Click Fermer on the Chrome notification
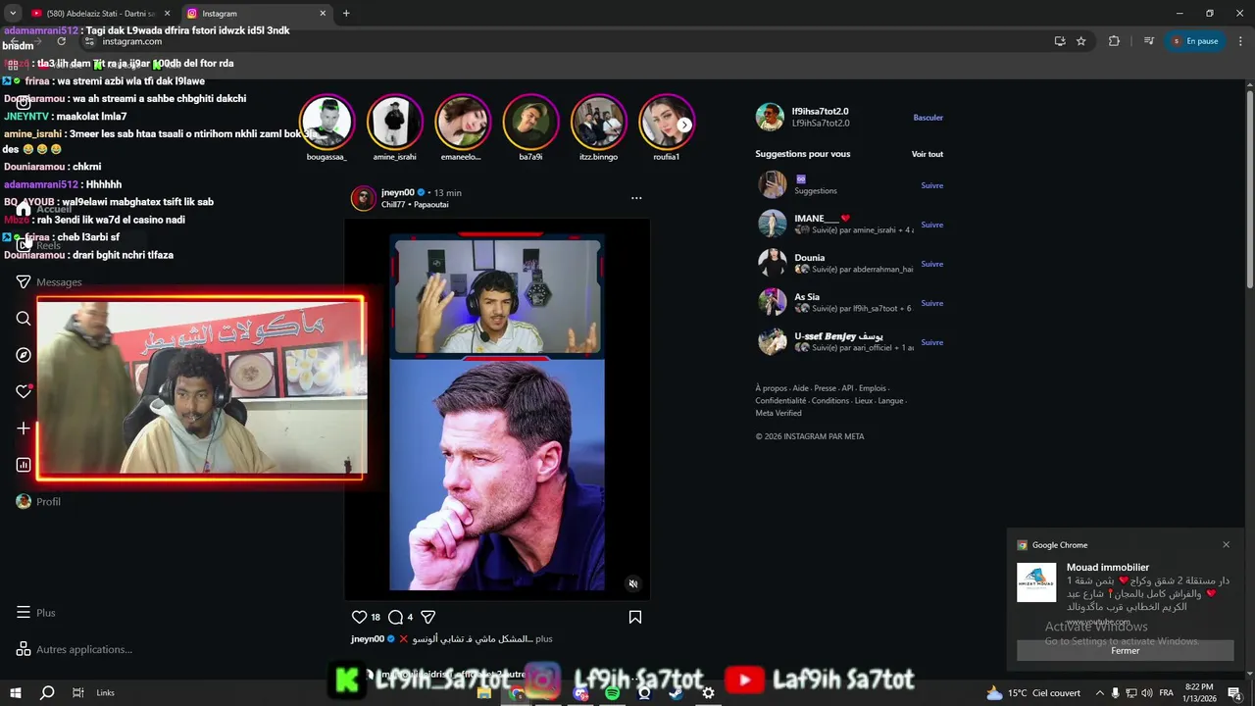 coord(1125,650)
